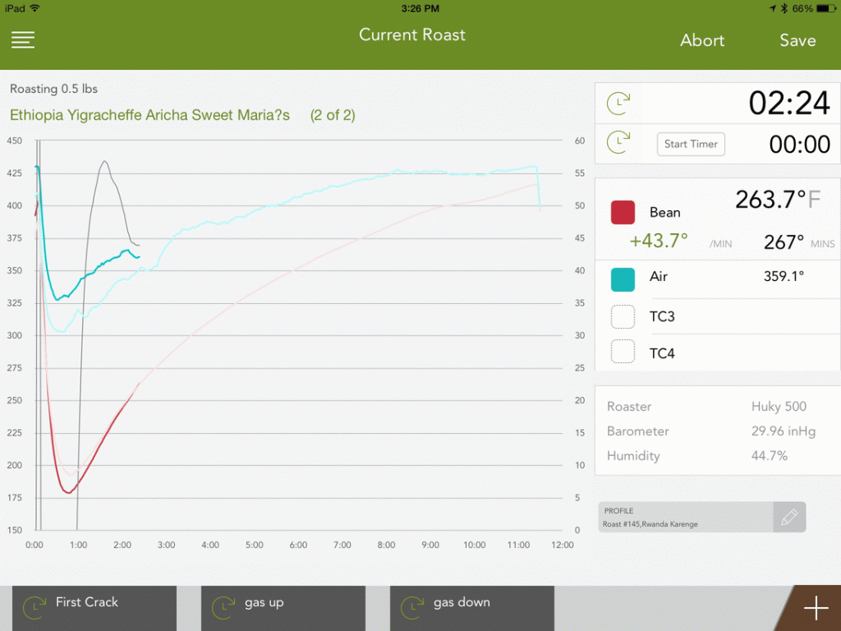Tap the Ethiopia Yigracheffe roast title
Viewport: 841px width, 631px height.
coord(149,115)
